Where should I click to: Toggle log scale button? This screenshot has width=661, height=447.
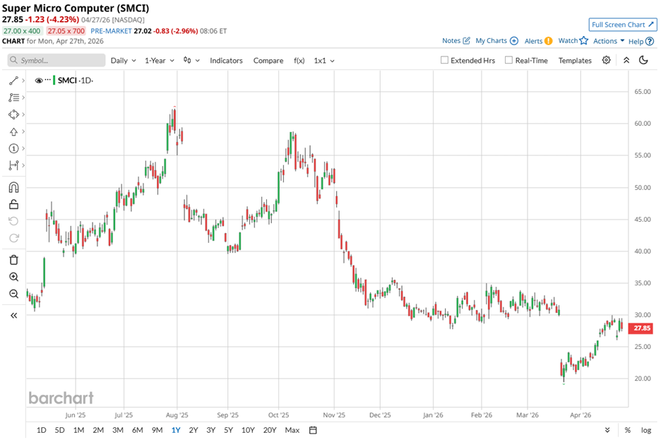646,430
